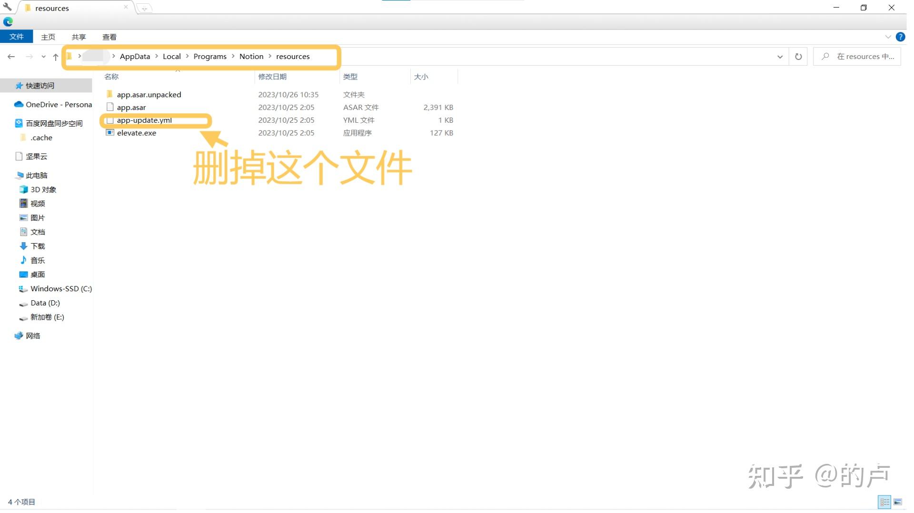This screenshot has width=914, height=513.
Task: Click the Notion breadcrumb segment
Action: (251, 56)
